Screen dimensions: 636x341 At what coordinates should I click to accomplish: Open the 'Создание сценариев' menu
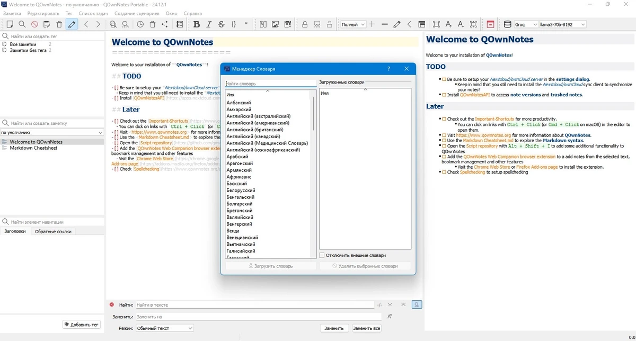click(x=137, y=13)
